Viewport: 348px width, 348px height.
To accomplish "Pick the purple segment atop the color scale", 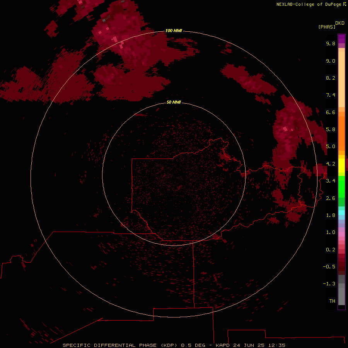I will pos(341,39).
